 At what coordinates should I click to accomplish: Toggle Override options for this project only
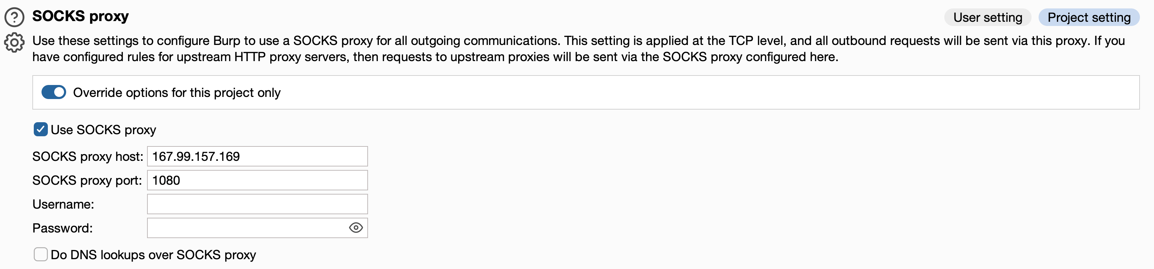coord(54,92)
